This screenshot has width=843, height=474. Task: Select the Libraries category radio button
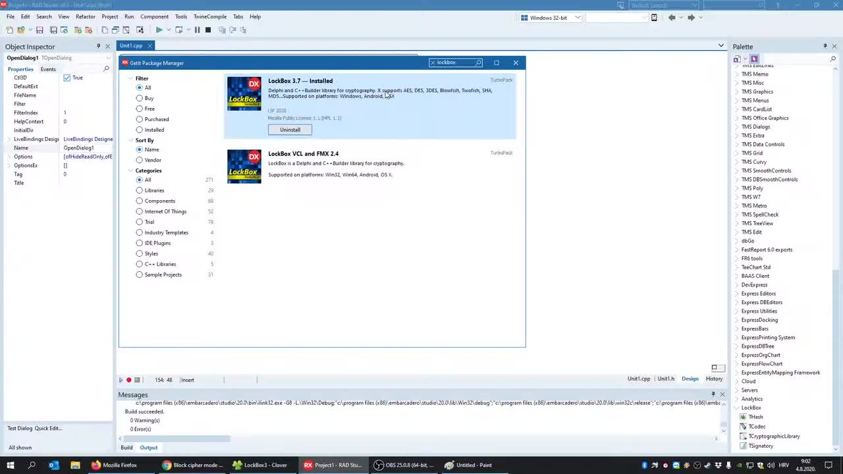tap(139, 190)
